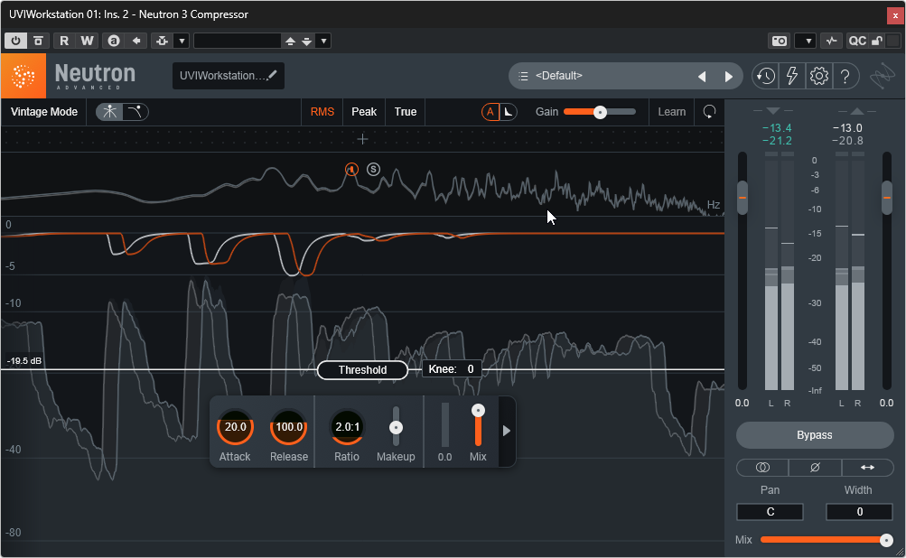Click the circular reset arrow icon
This screenshot has width=906, height=558.
[x=710, y=111]
